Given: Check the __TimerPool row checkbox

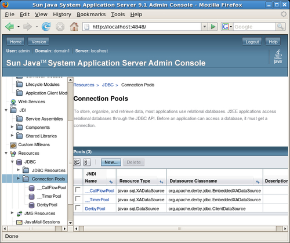Looking at the screenshot, I should coord(78,198).
